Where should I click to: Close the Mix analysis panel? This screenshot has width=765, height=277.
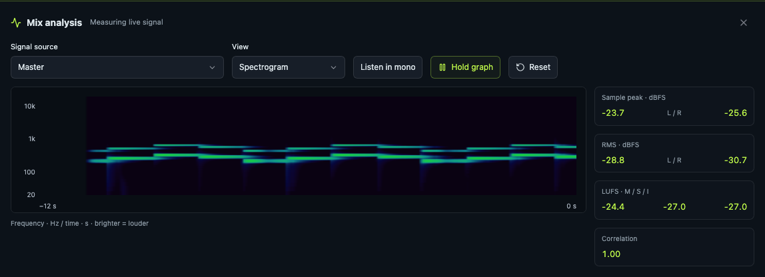744,23
